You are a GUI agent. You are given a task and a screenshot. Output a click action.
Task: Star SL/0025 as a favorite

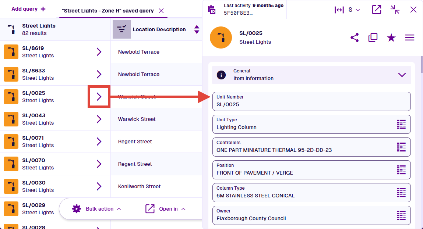tap(391, 37)
